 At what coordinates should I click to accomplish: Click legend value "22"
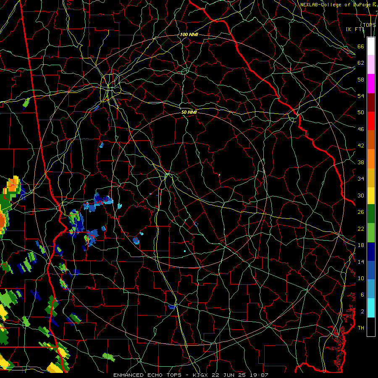[361, 228]
